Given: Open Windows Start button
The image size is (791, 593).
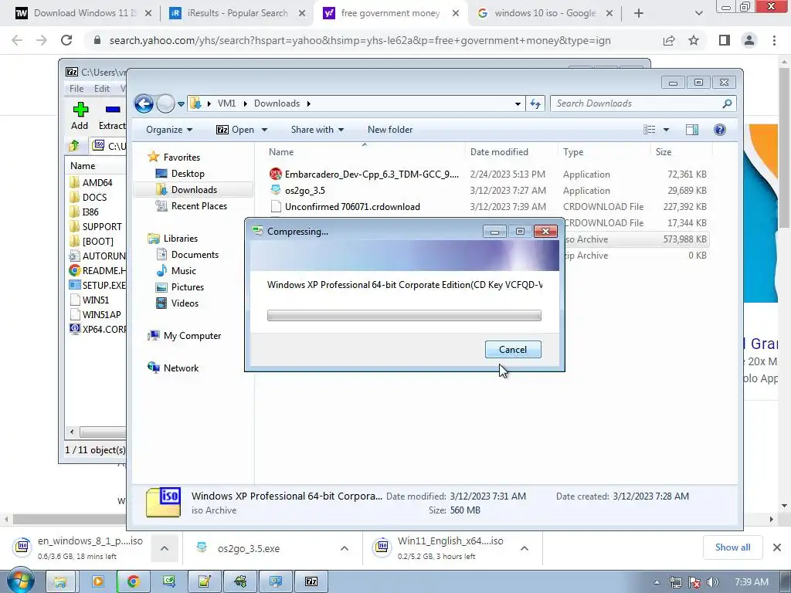Looking at the screenshot, I should (20, 581).
